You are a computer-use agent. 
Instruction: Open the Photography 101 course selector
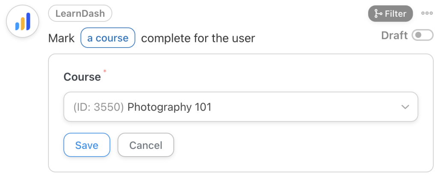tap(240, 107)
